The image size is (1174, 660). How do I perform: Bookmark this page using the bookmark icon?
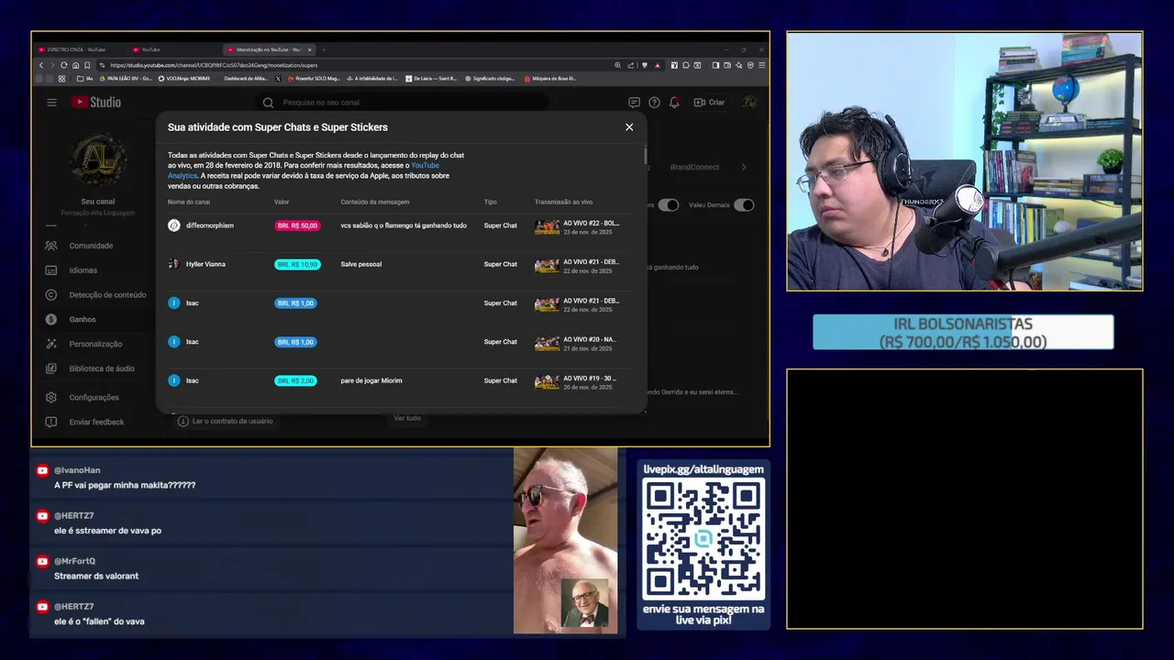[x=87, y=65]
